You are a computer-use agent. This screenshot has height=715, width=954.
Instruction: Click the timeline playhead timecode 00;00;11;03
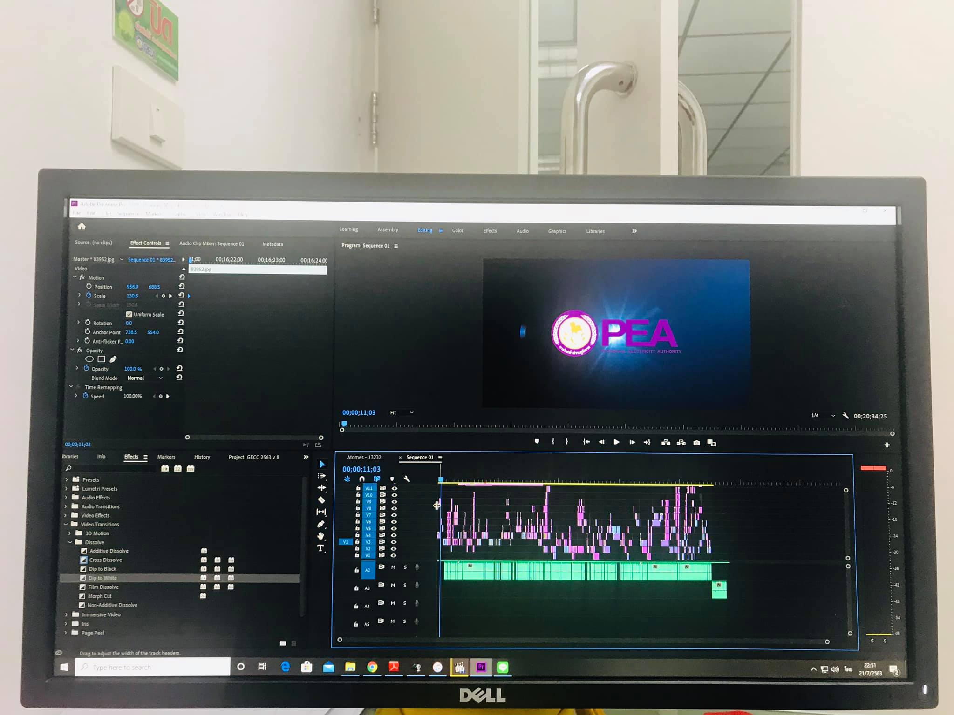point(361,469)
